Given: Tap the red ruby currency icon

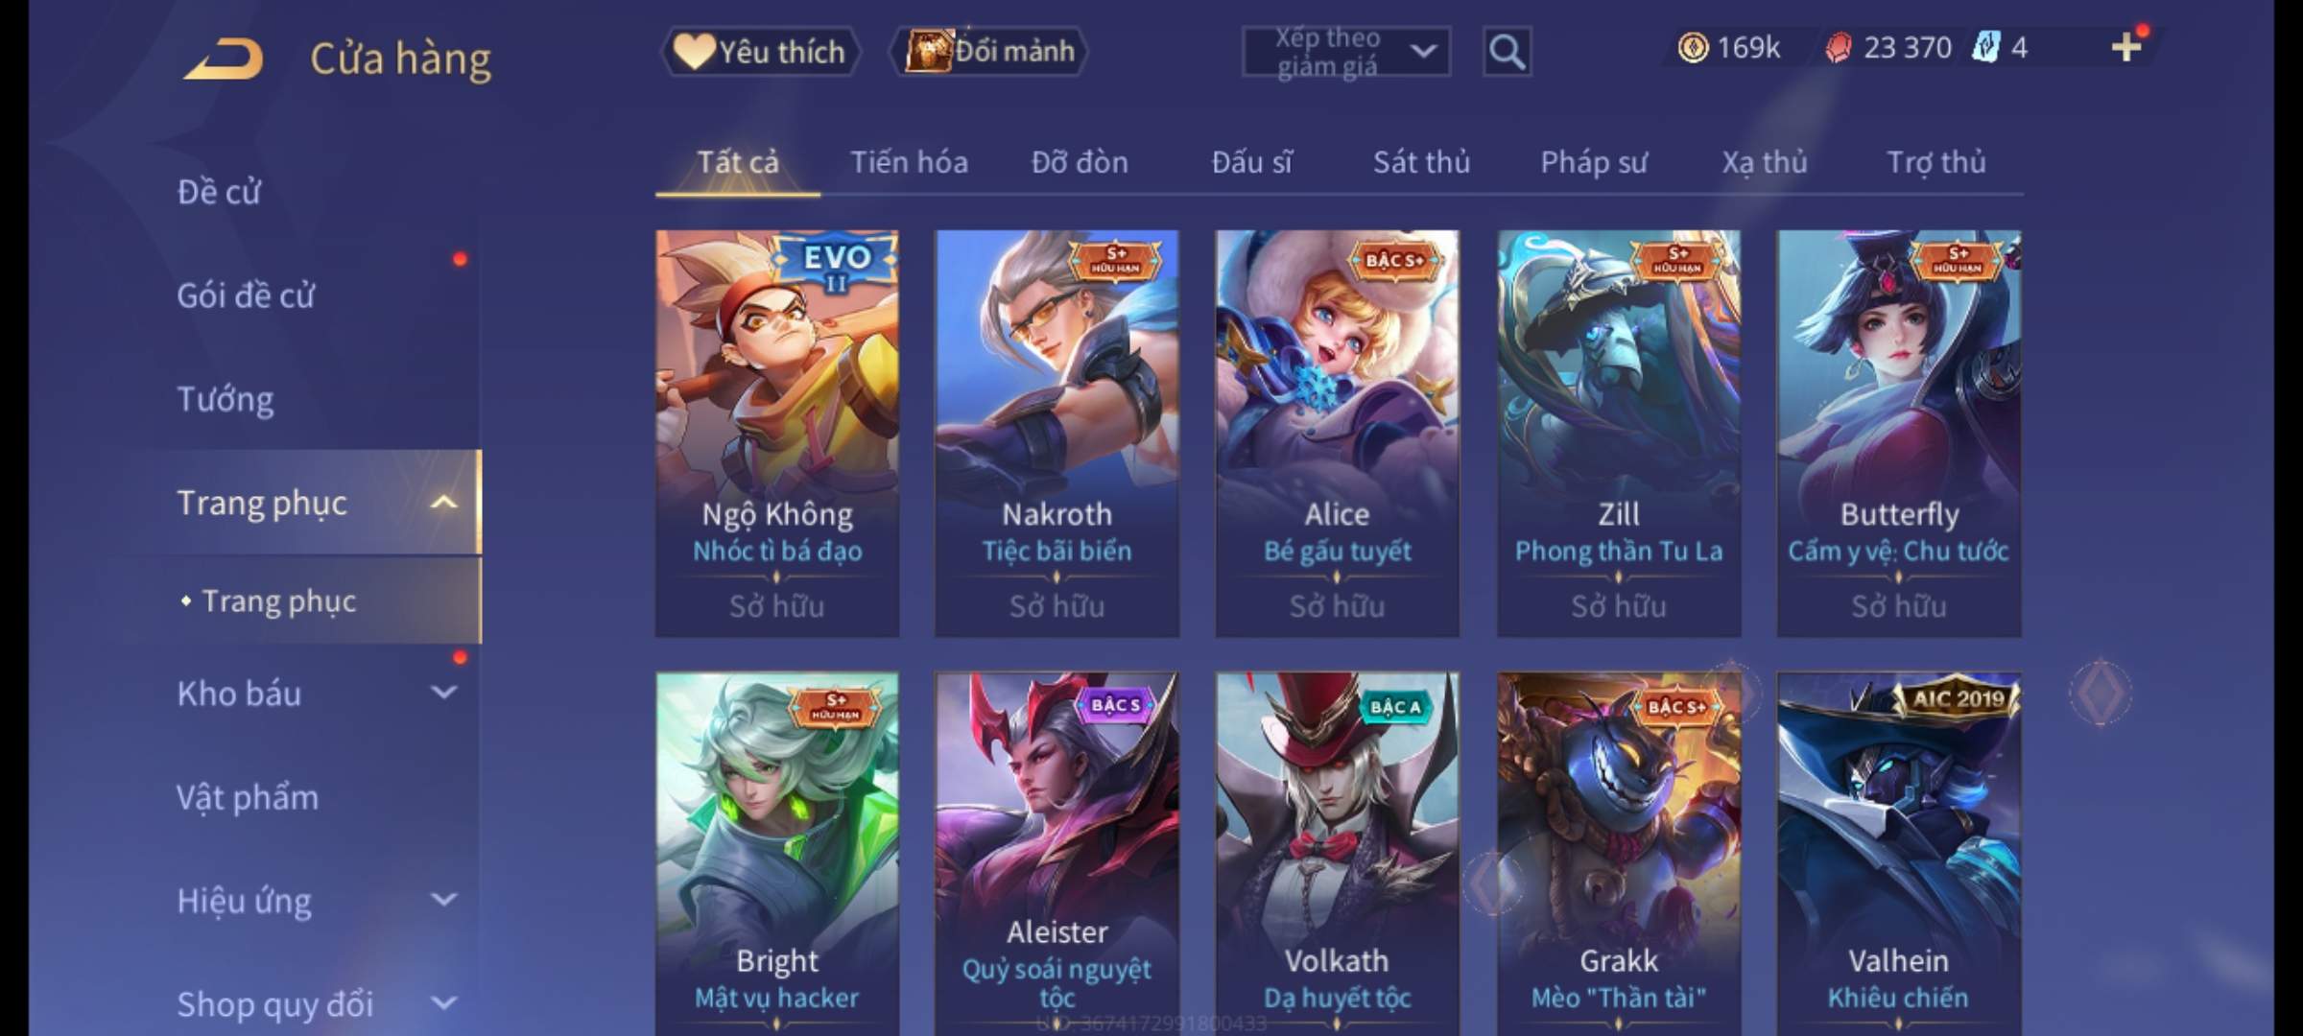Looking at the screenshot, I should [x=1838, y=48].
